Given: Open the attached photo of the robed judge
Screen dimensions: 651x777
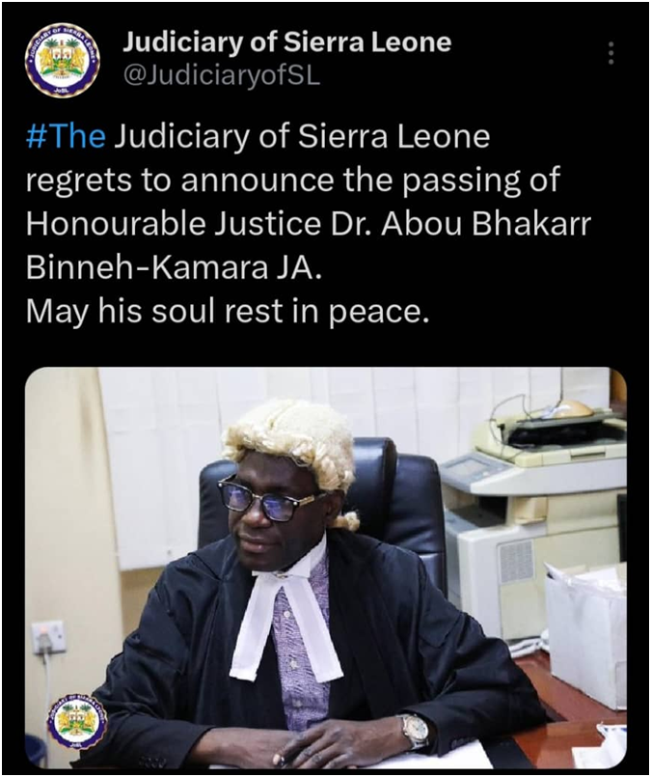Looking at the screenshot, I should click(x=326, y=568).
